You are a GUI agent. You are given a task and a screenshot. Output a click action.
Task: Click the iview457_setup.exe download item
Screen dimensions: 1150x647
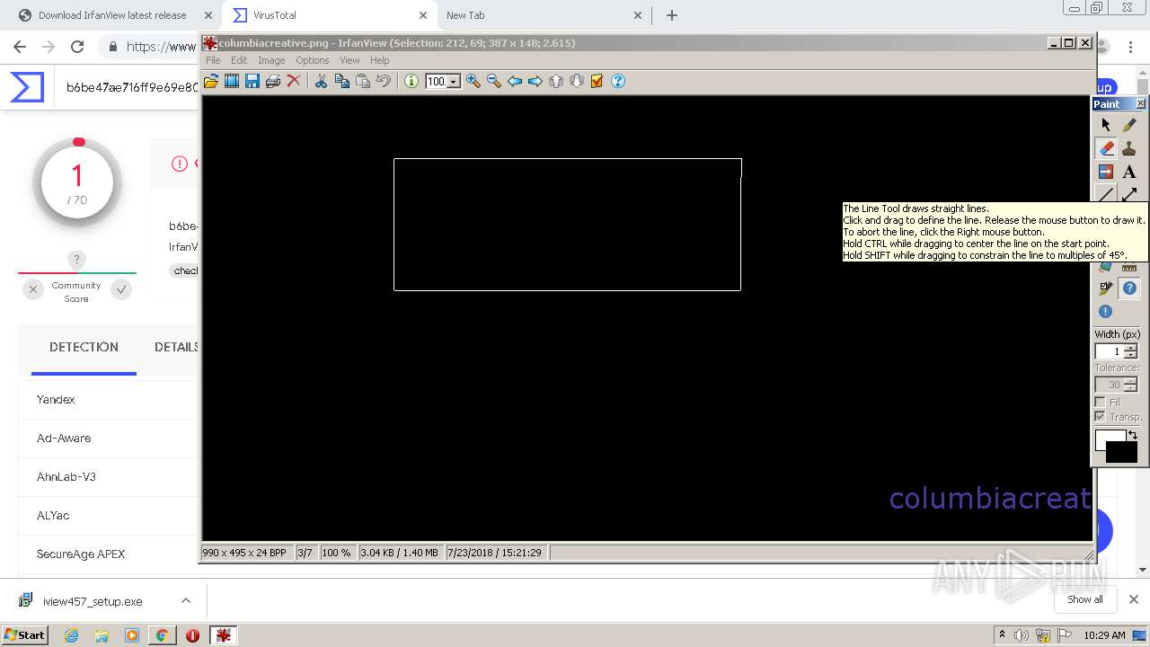[93, 601]
